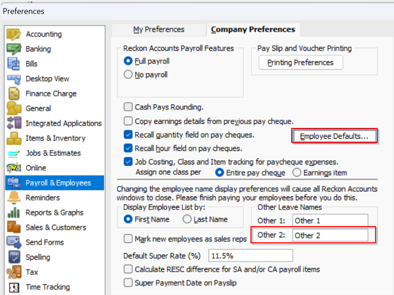Open Employee Defaults dialog

tap(334, 136)
